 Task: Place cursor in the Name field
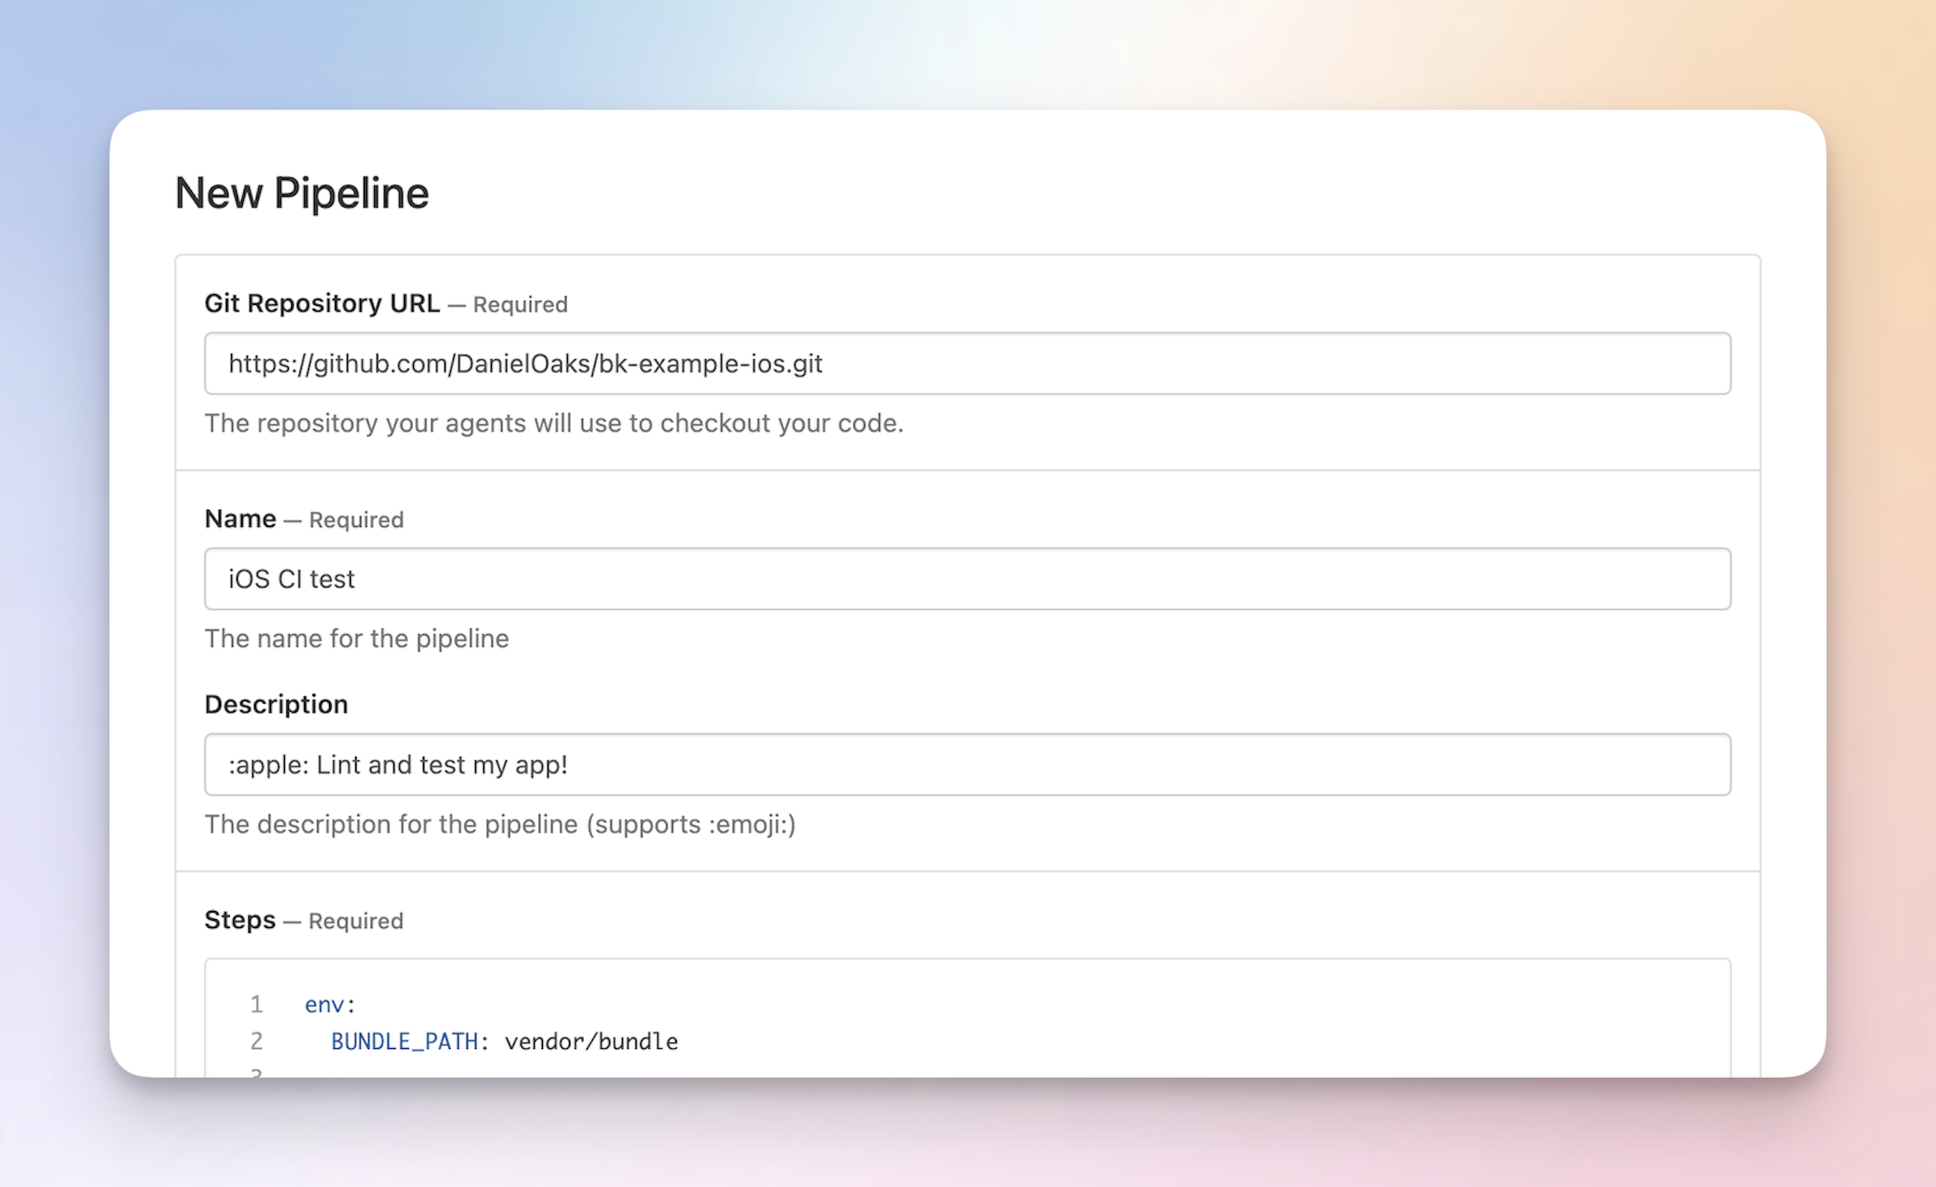coord(968,578)
